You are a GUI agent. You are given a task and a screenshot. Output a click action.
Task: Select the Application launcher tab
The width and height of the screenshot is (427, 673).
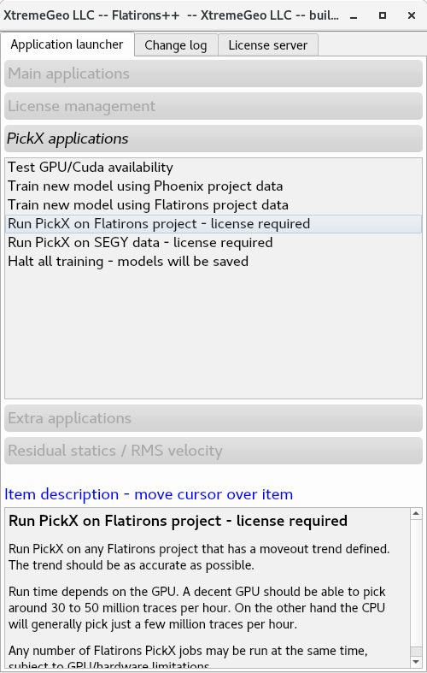(x=67, y=44)
